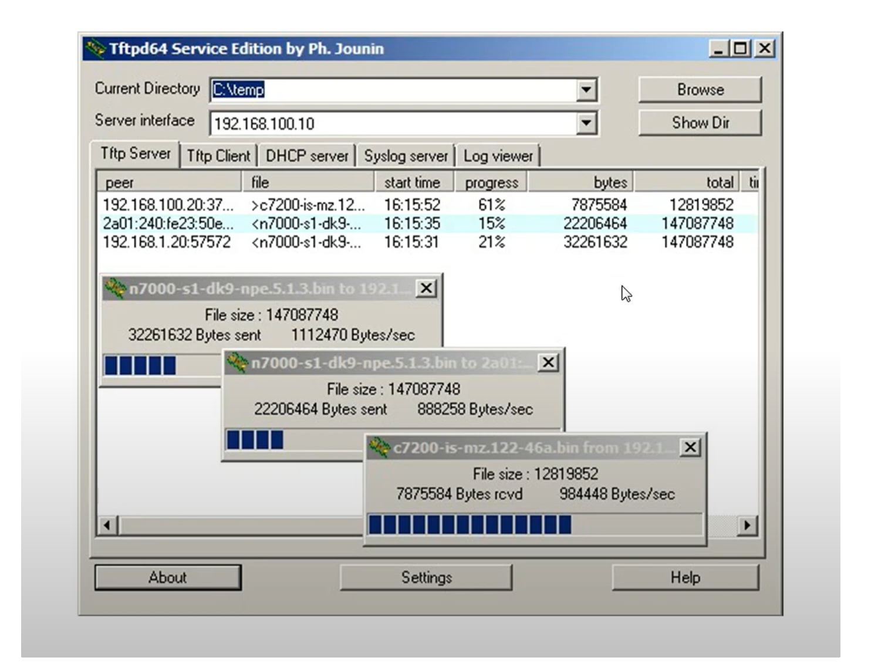Click the 61% progress cell
Screen dimensions: 888x671
pyautogui.click(x=492, y=205)
